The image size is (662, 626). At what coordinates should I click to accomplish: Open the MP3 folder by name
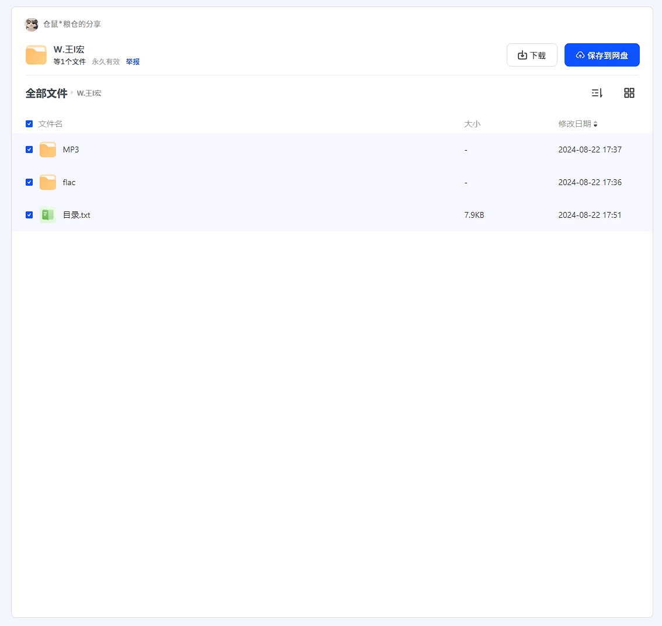click(71, 149)
